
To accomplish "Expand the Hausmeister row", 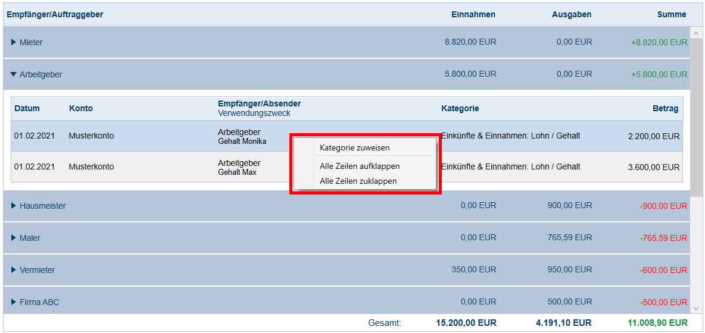I will [14, 206].
